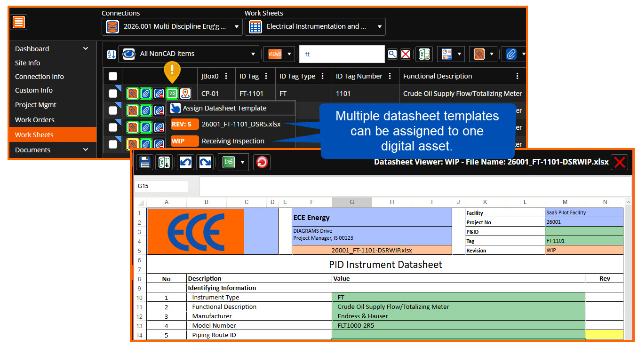638x346 pixels.
Task: Click the VIEWS icon button
Action: pos(275,54)
